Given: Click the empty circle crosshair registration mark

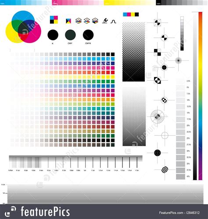Looking at the screenshot, I should (165, 135).
